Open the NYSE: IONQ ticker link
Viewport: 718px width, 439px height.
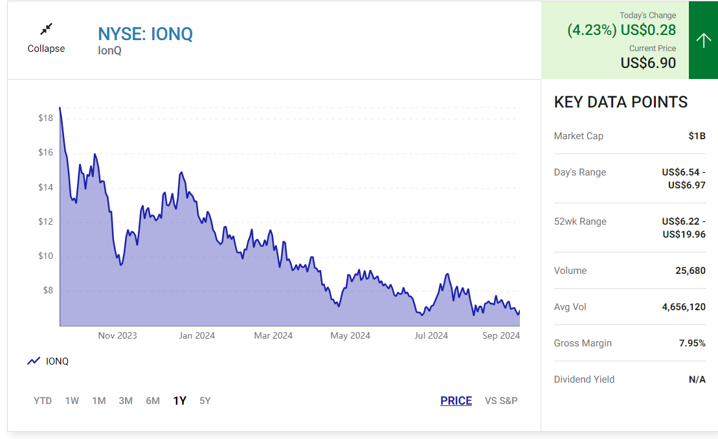145,34
